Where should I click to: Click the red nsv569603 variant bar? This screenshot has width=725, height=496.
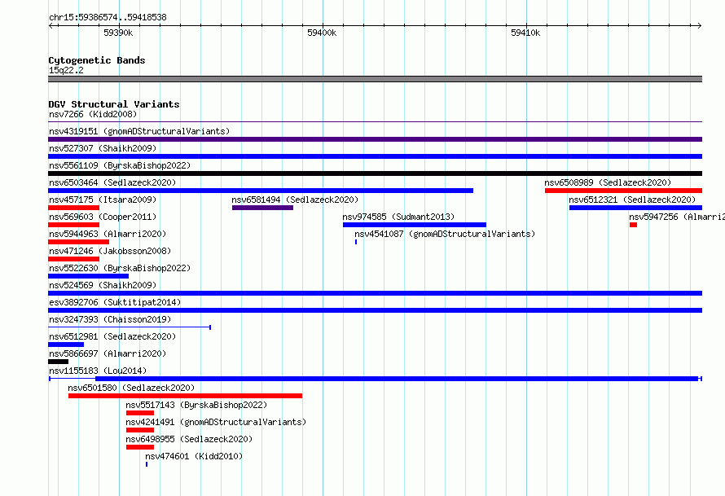[73, 225]
